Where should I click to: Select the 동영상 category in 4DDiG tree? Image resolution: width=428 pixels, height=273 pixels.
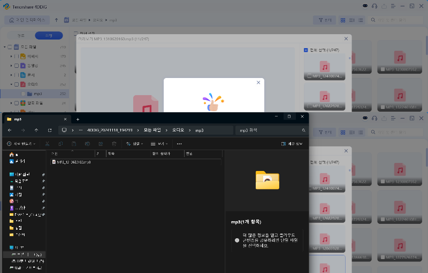click(33, 66)
